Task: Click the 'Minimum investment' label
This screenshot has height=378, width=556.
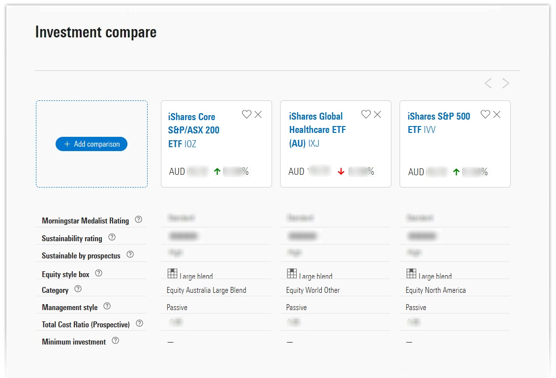Action: pyautogui.click(x=74, y=342)
